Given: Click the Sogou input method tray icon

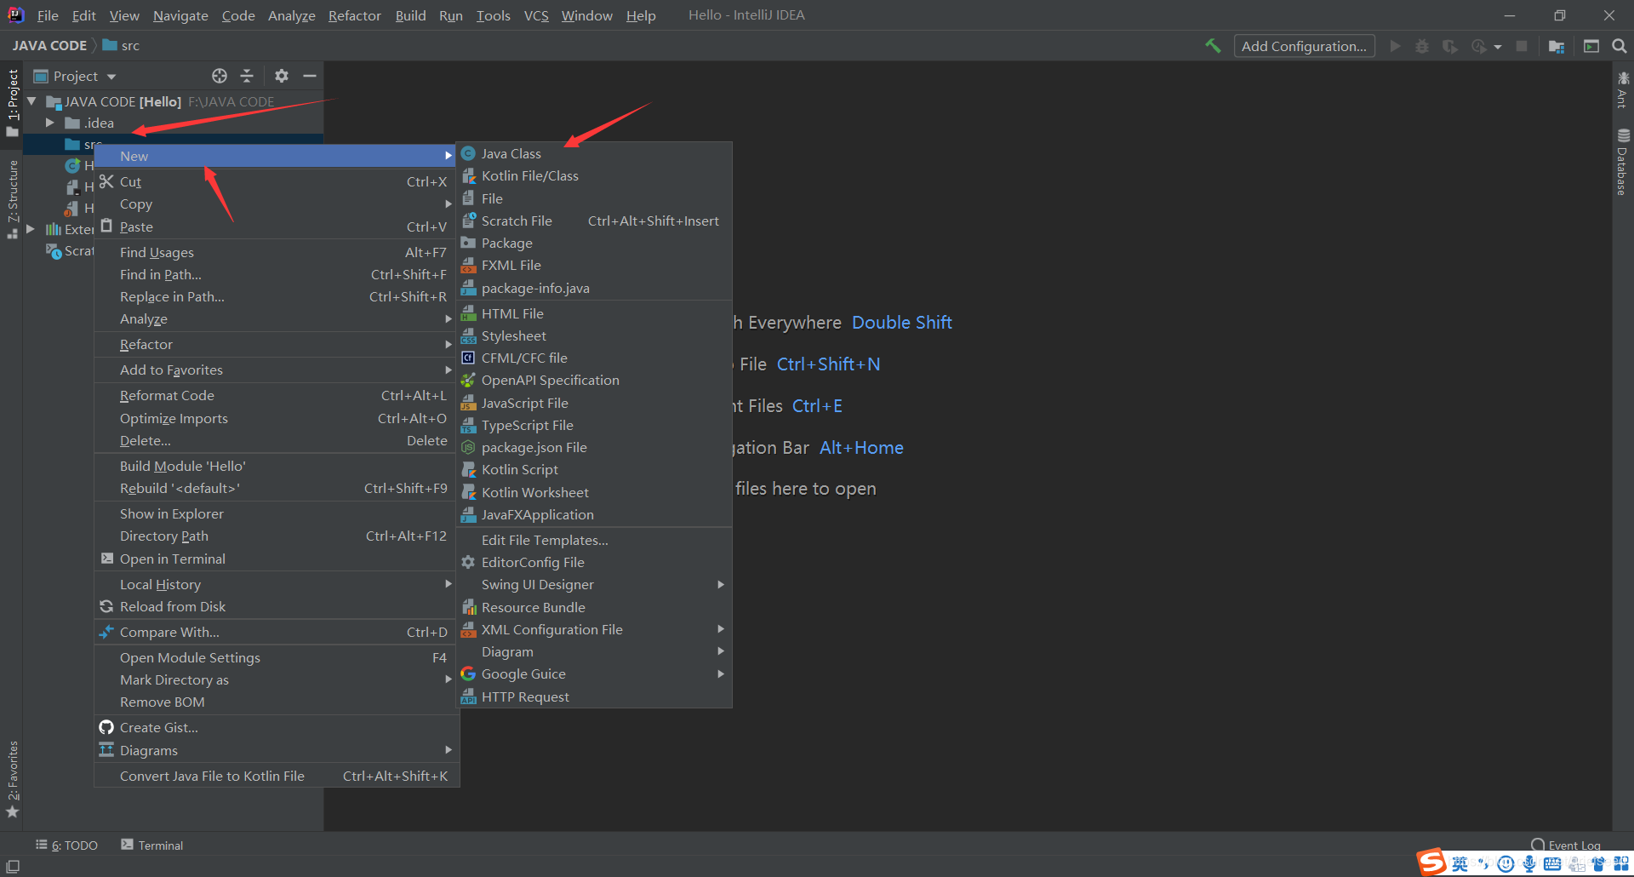Looking at the screenshot, I should pos(1432,862).
